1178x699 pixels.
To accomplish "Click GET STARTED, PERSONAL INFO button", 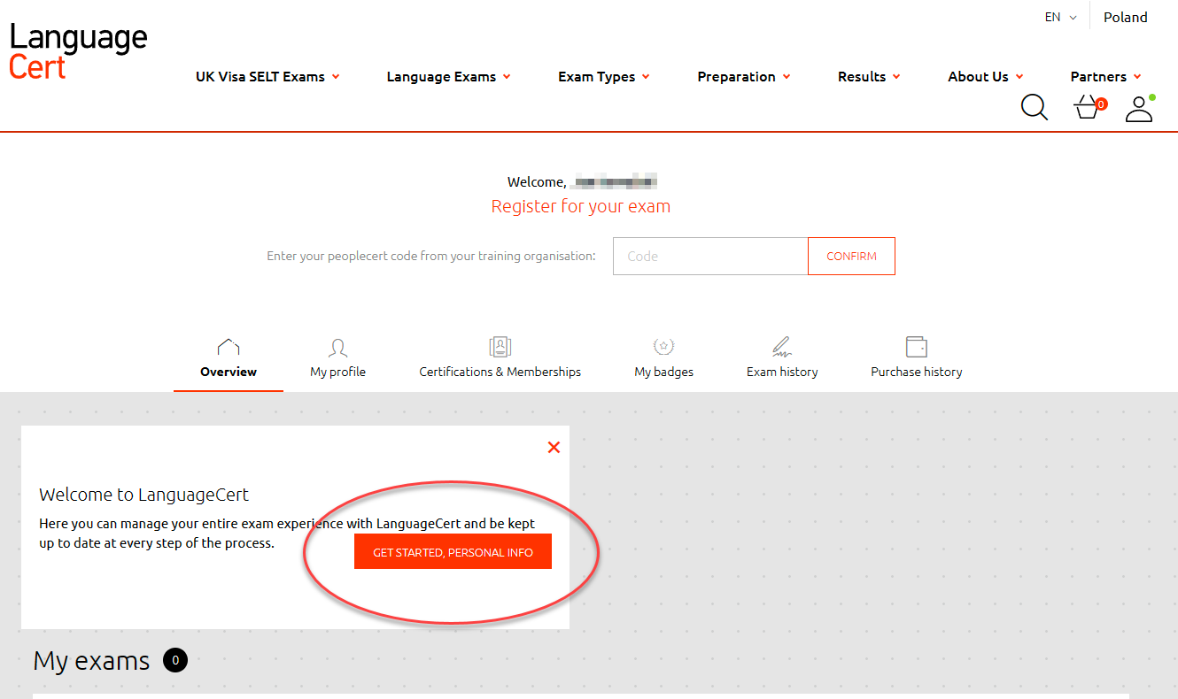I will click(x=453, y=551).
